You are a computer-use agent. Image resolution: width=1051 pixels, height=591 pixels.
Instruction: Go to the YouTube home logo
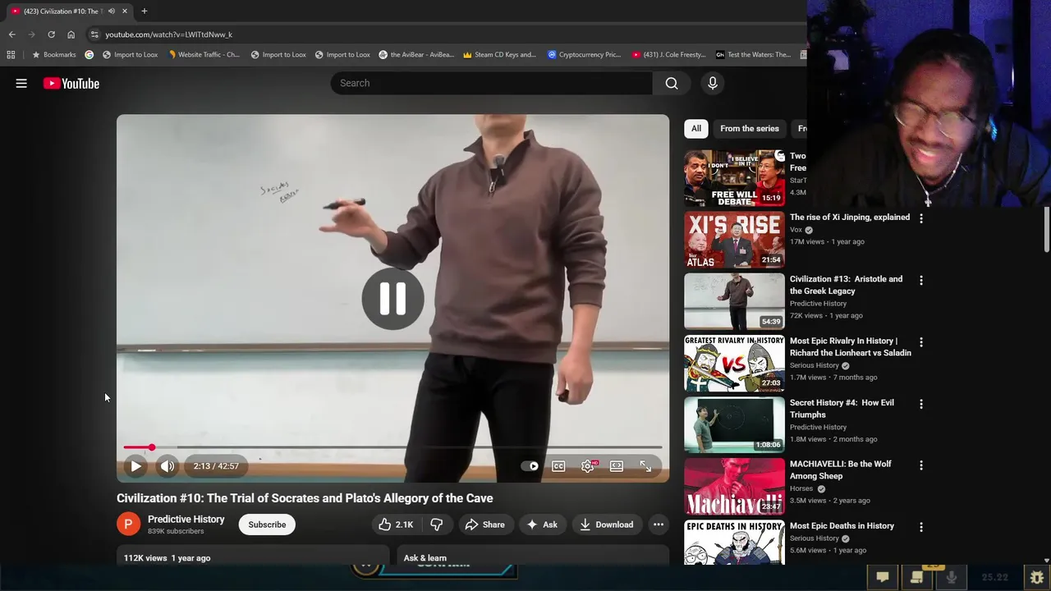pos(71,83)
